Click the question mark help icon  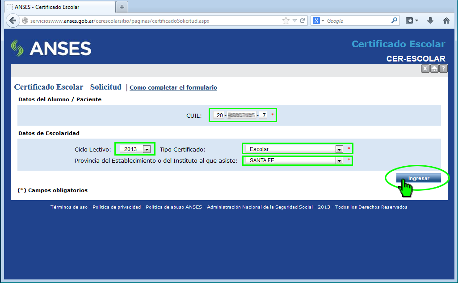click(443, 69)
